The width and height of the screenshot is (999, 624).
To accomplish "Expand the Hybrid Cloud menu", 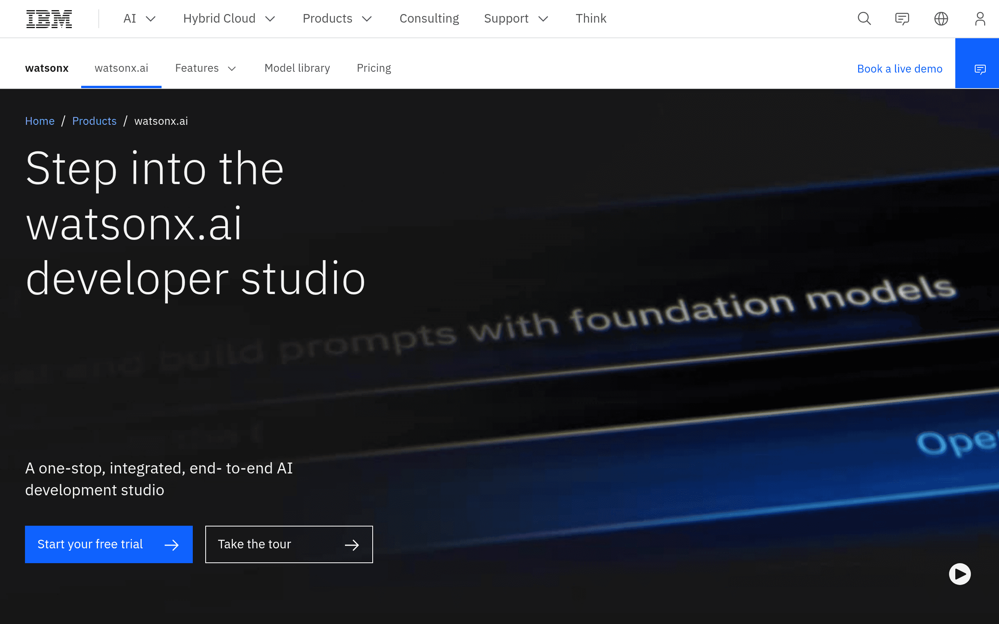I will point(229,19).
